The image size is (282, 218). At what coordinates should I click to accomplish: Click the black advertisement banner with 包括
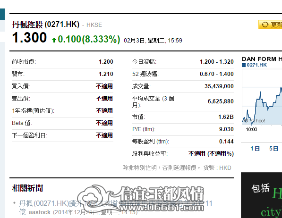coord(262,195)
